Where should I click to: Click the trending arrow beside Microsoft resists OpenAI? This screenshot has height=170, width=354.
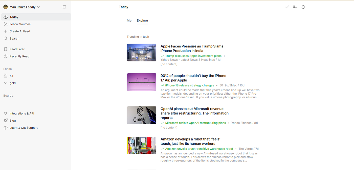pos(163,123)
